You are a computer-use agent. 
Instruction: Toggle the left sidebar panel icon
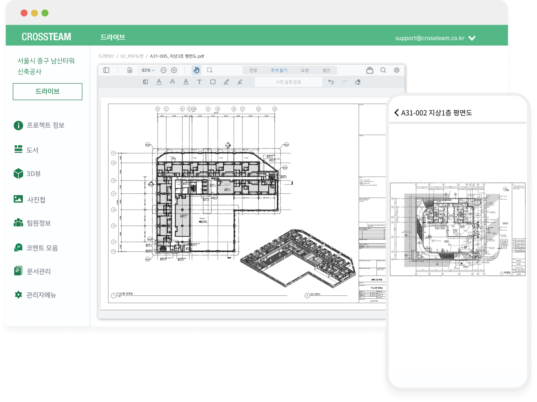pyautogui.click(x=106, y=70)
